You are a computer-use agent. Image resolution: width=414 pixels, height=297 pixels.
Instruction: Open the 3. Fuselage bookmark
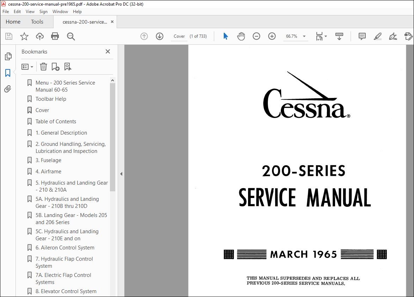coord(48,160)
